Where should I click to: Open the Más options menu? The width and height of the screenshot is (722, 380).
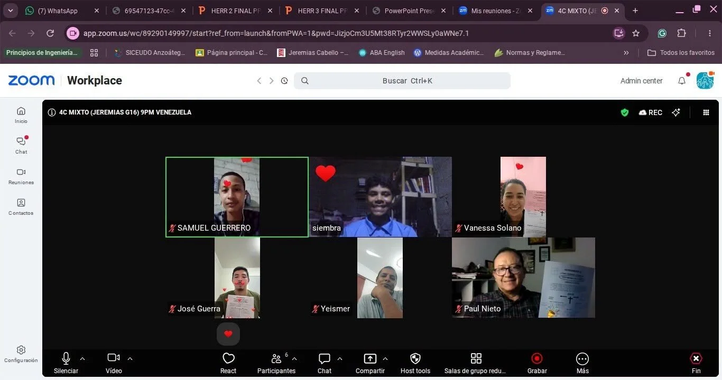pos(582,363)
